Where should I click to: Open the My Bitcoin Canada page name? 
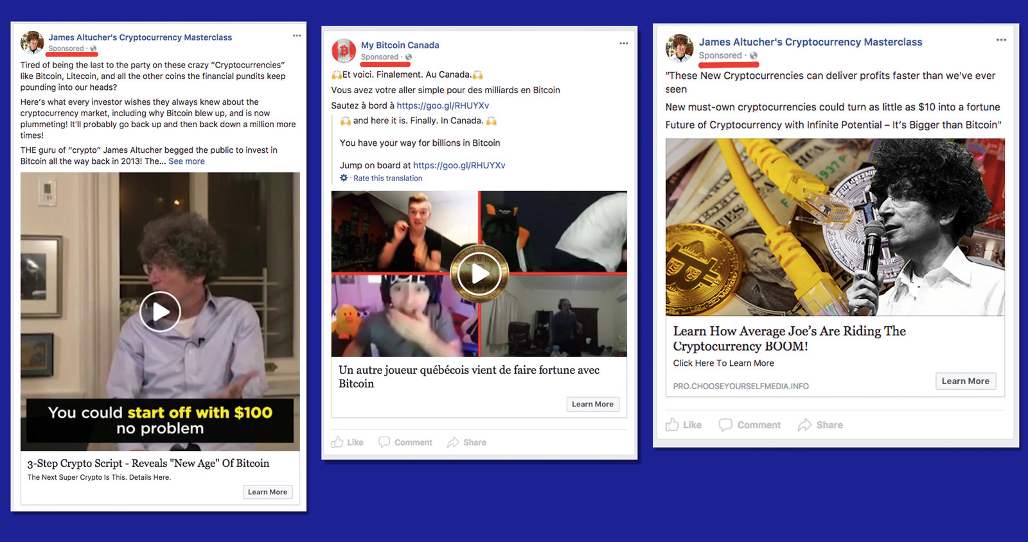tap(400, 45)
